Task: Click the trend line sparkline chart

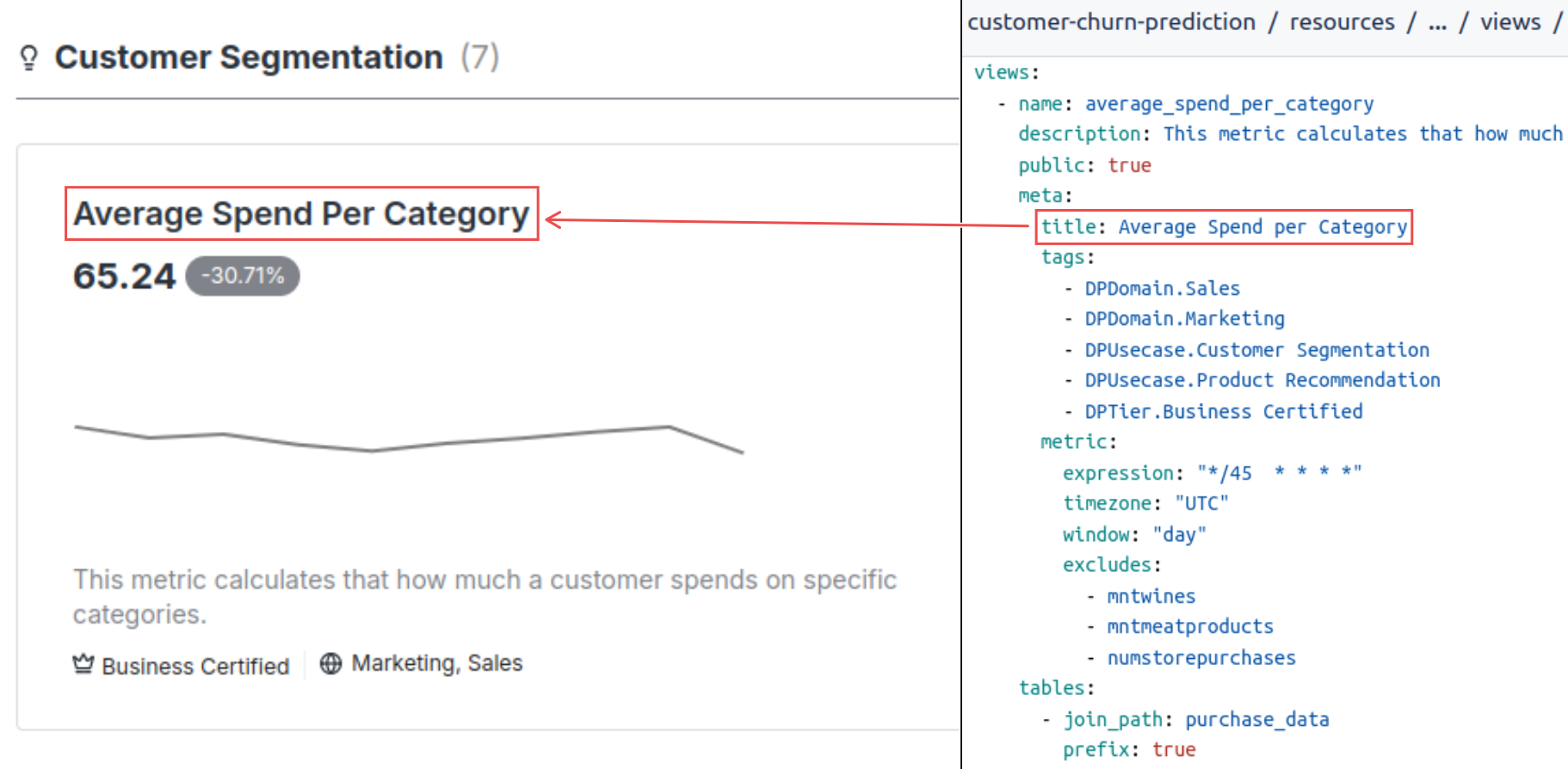Action: tap(409, 438)
